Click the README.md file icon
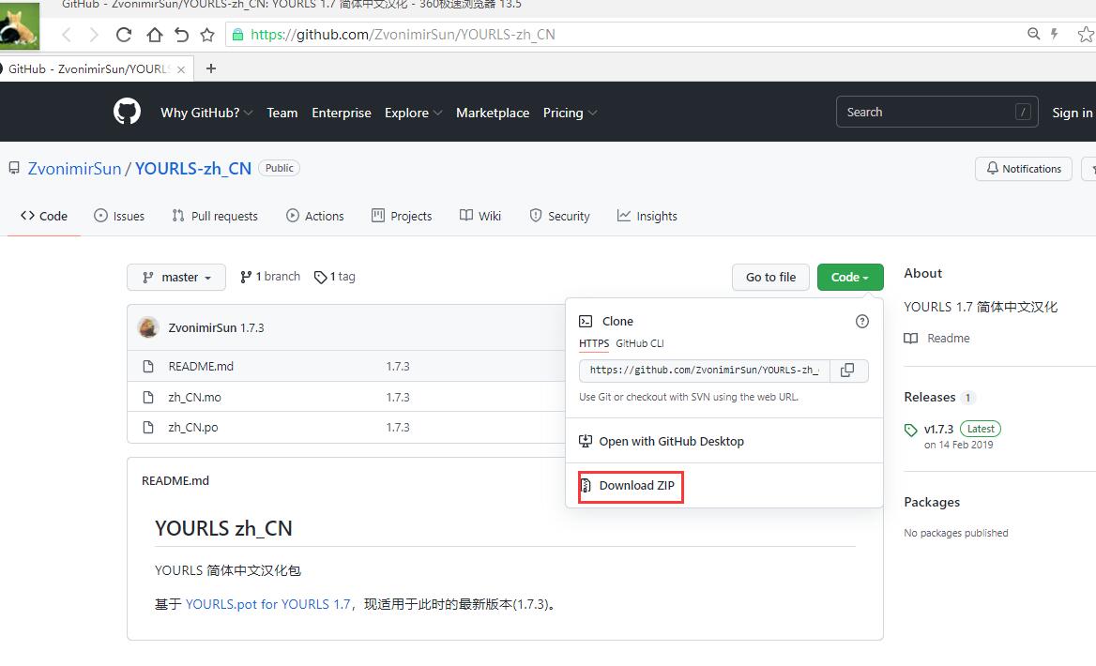This screenshot has width=1096, height=666. (148, 366)
